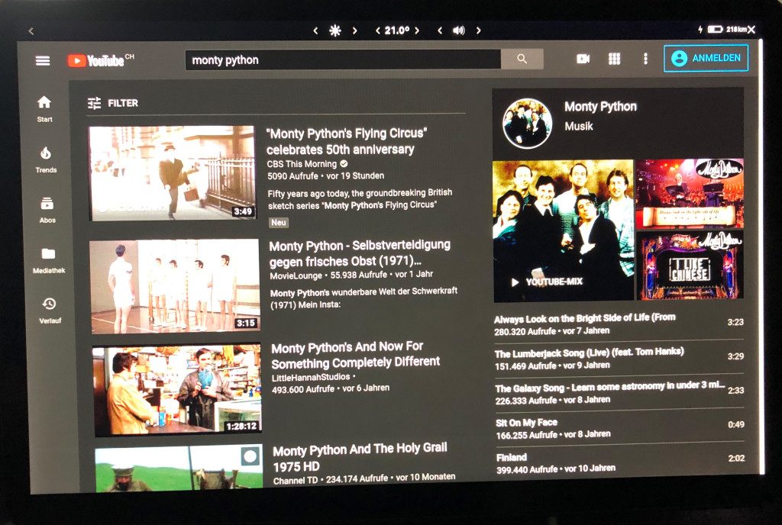The width and height of the screenshot is (782, 525).
Task: Click the right arrow beside fan icon
Action: (x=354, y=31)
